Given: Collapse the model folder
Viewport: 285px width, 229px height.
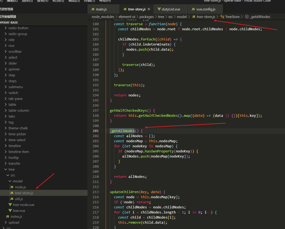Looking at the screenshot, I should [10, 181].
